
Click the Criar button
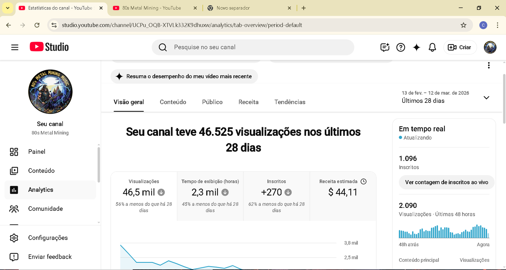tap(460, 47)
